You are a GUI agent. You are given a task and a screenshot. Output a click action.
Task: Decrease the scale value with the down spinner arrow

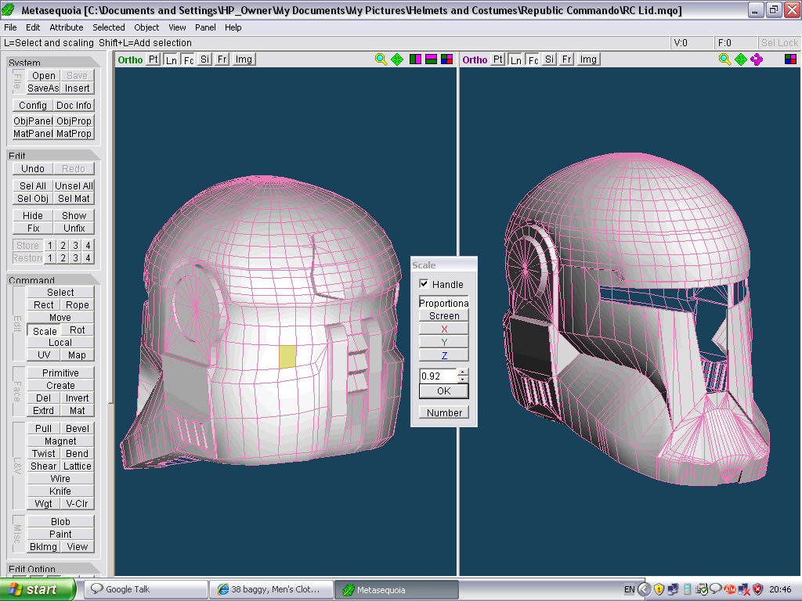[x=462, y=380]
